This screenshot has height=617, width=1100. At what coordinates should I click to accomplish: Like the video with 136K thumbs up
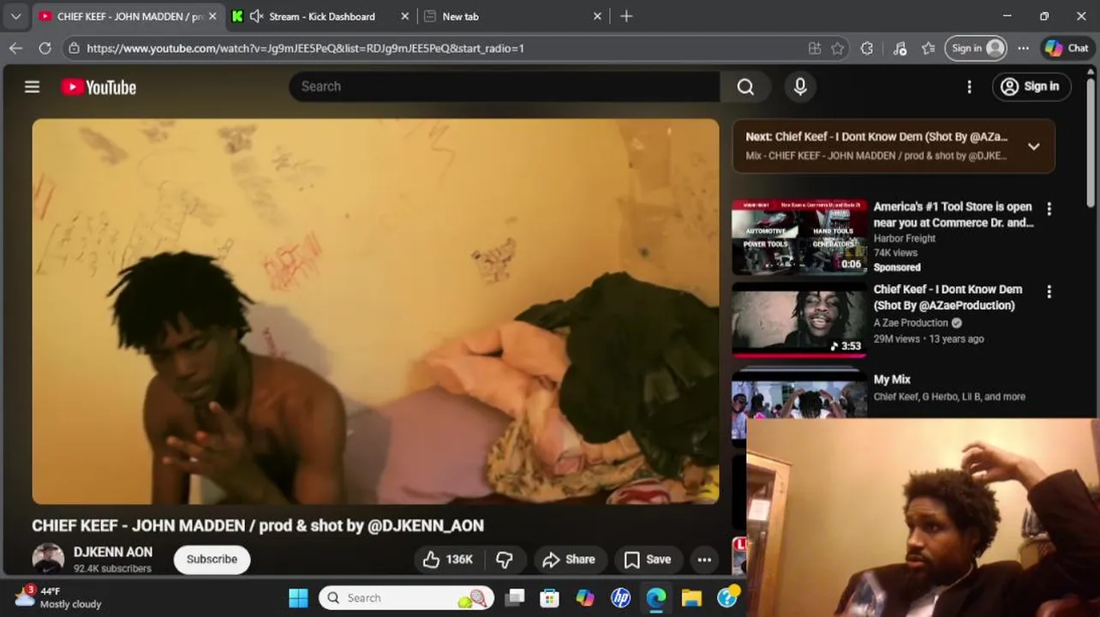click(447, 560)
